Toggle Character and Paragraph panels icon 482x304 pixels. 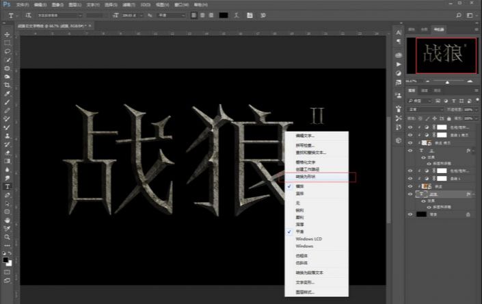[x=250, y=15]
